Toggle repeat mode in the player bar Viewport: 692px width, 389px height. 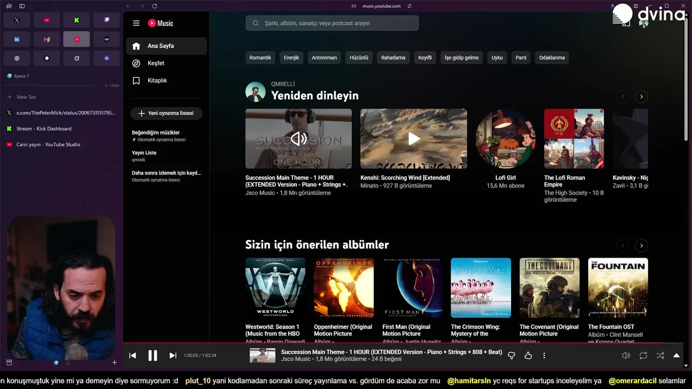[643, 356]
